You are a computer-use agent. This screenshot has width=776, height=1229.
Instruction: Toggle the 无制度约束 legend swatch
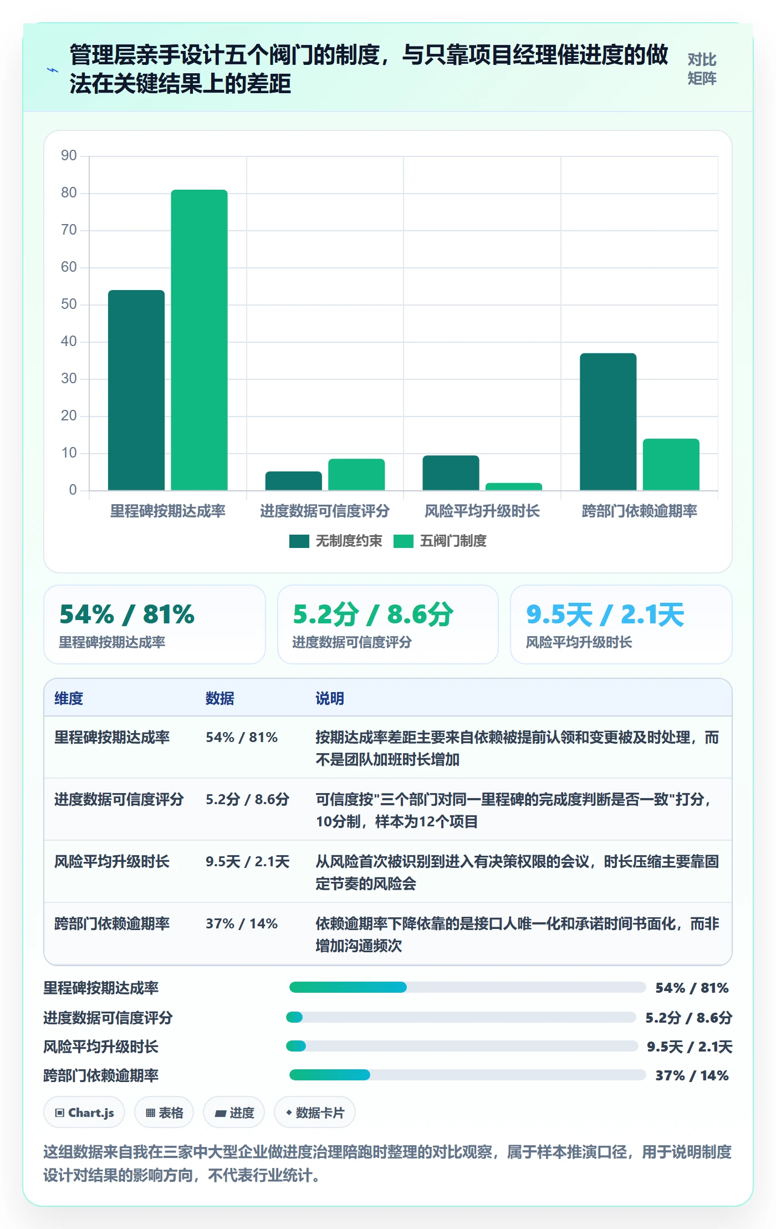coord(299,541)
